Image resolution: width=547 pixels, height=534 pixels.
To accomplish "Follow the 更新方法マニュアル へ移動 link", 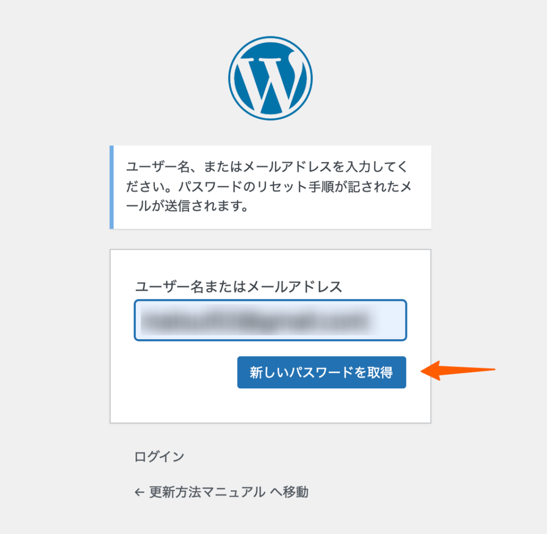I will click(x=222, y=492).
